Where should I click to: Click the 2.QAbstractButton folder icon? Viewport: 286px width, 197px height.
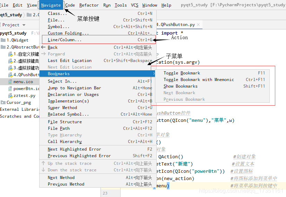pos(3,47)
